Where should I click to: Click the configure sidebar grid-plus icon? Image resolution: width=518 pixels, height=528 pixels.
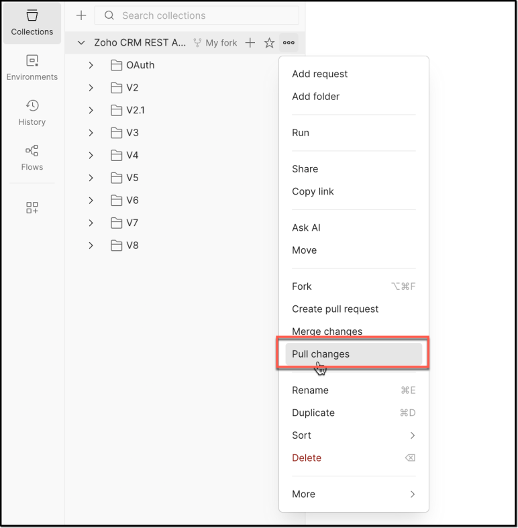pyautogui.click(x=32, y=207)
